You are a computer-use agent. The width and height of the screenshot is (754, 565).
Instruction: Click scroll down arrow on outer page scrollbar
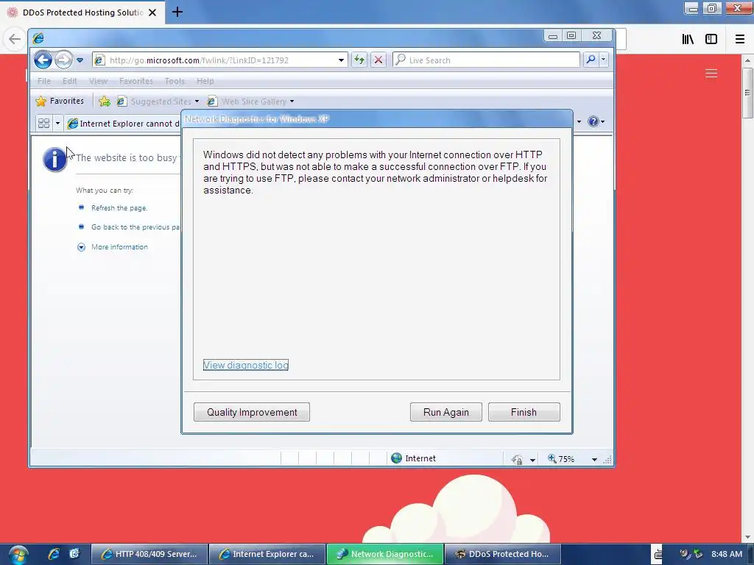click(x=747, y=537)
